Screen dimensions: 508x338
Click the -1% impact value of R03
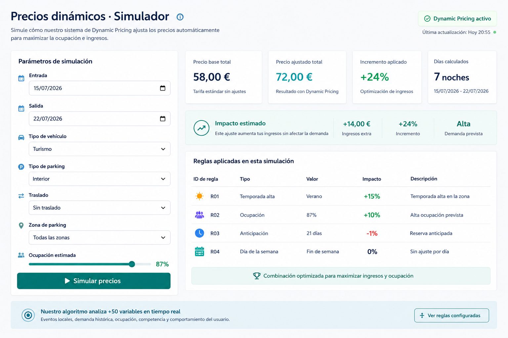pos(372,233)
